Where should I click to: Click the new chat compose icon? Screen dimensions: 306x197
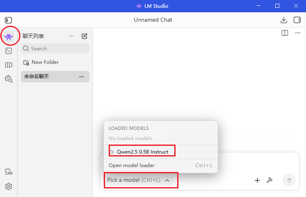tap(84, 36)
